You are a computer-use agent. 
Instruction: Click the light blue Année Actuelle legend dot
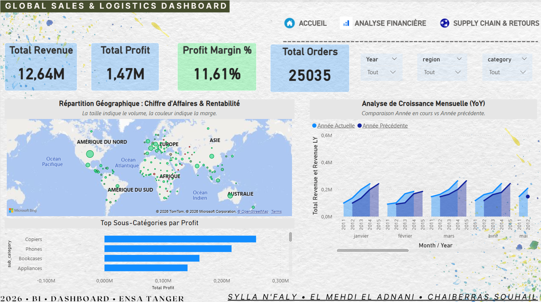314,126
